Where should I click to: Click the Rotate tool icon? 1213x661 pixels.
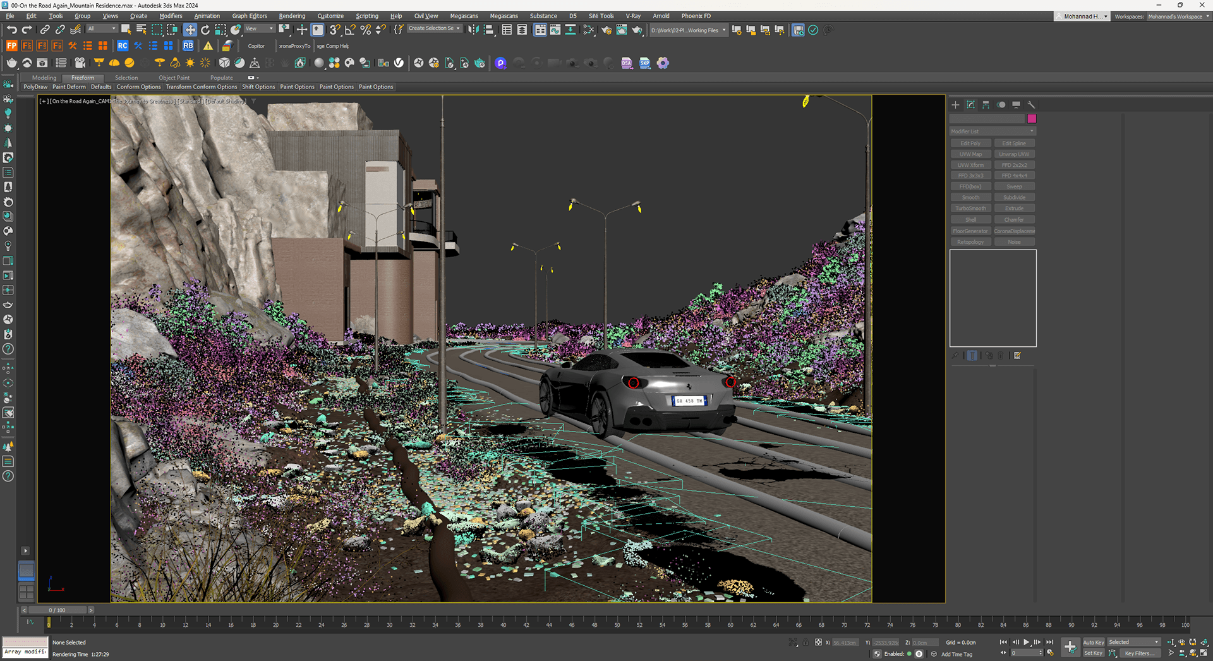205,30
